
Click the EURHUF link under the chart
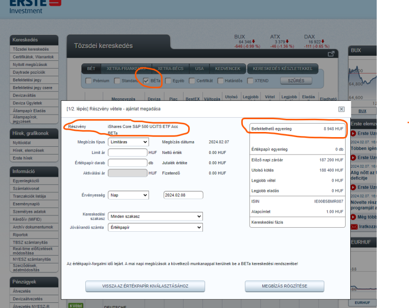[362, 302]
